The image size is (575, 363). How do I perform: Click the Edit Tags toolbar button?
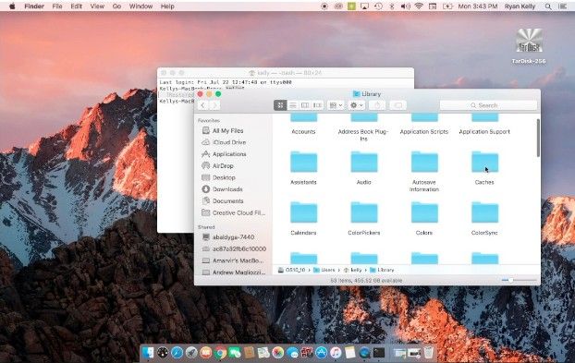(398, 105)
